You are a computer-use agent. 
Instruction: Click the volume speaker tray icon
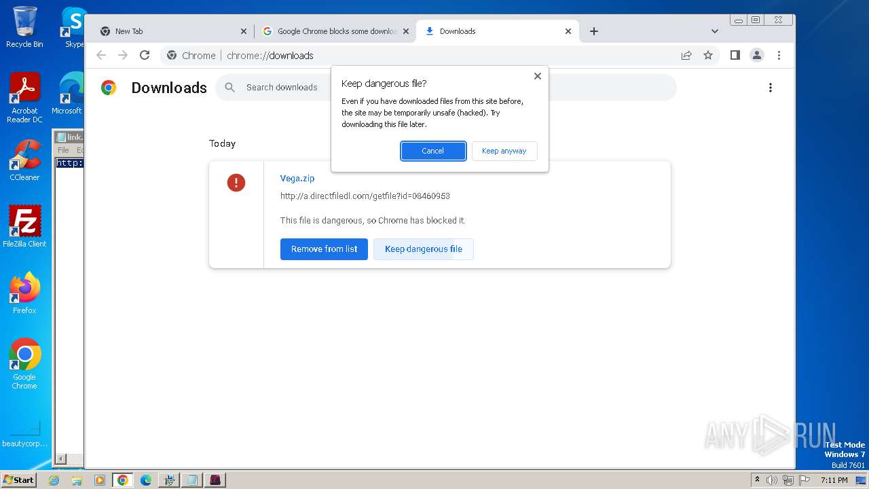coord(772,480)
